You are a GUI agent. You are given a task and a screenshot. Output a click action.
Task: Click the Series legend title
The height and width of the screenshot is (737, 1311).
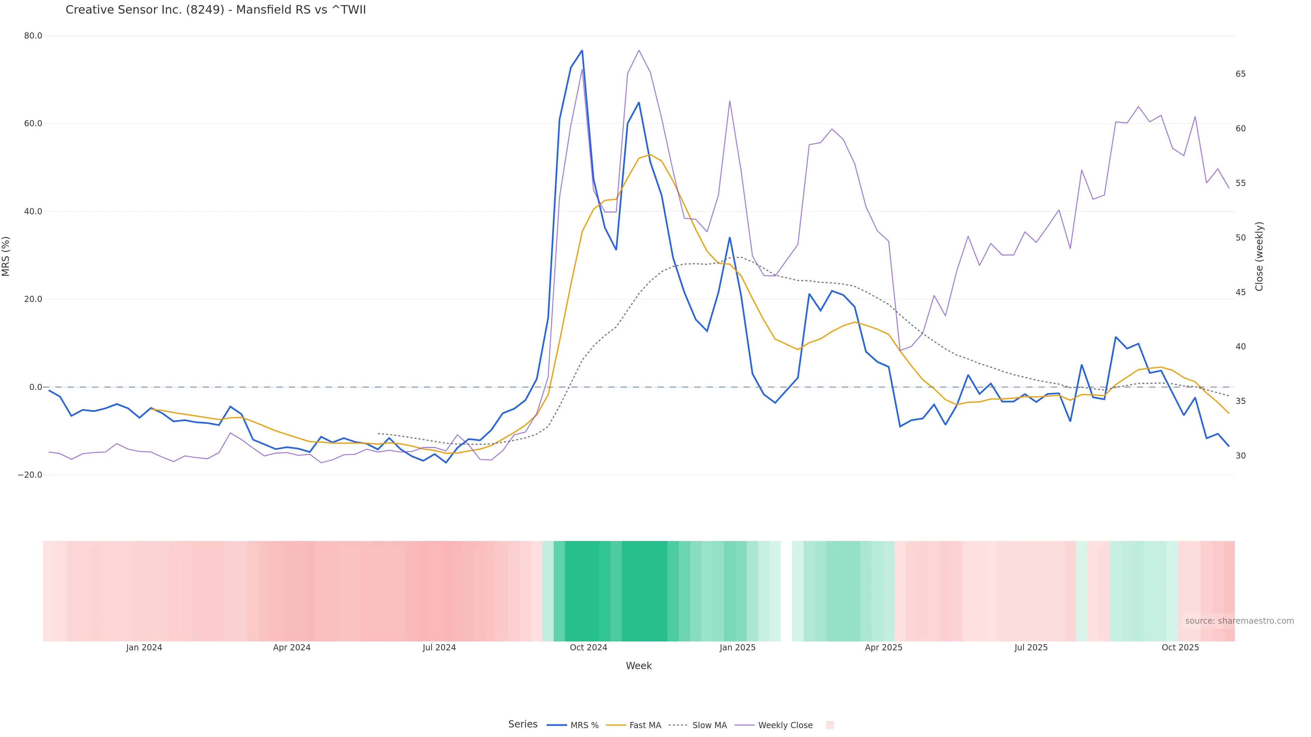click(523, 724)
